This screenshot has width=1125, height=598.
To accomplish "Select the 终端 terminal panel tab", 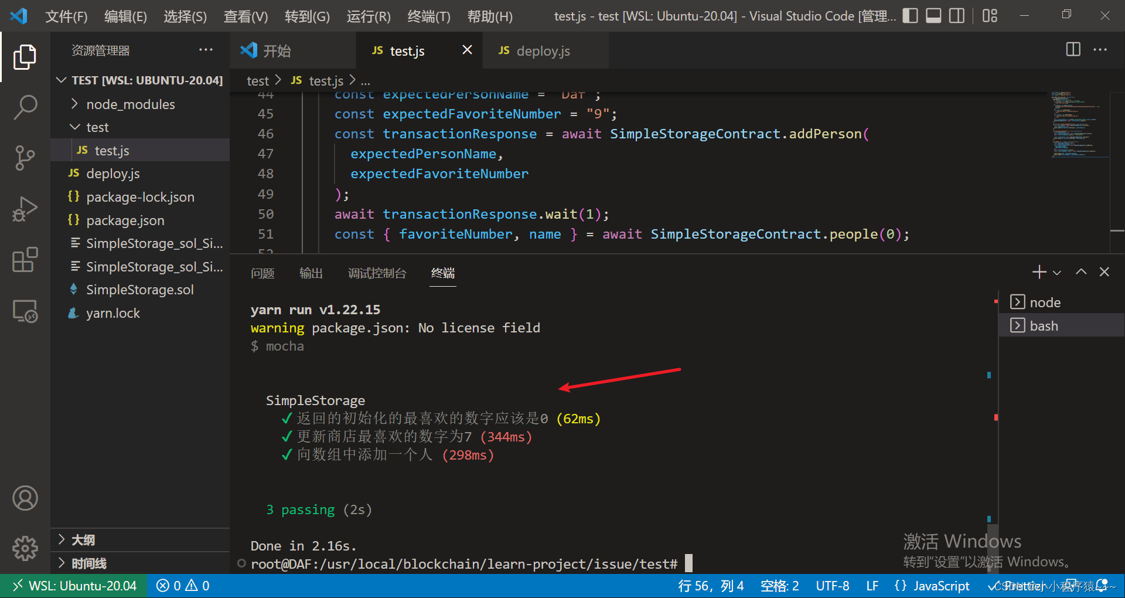I will [443, 273].
